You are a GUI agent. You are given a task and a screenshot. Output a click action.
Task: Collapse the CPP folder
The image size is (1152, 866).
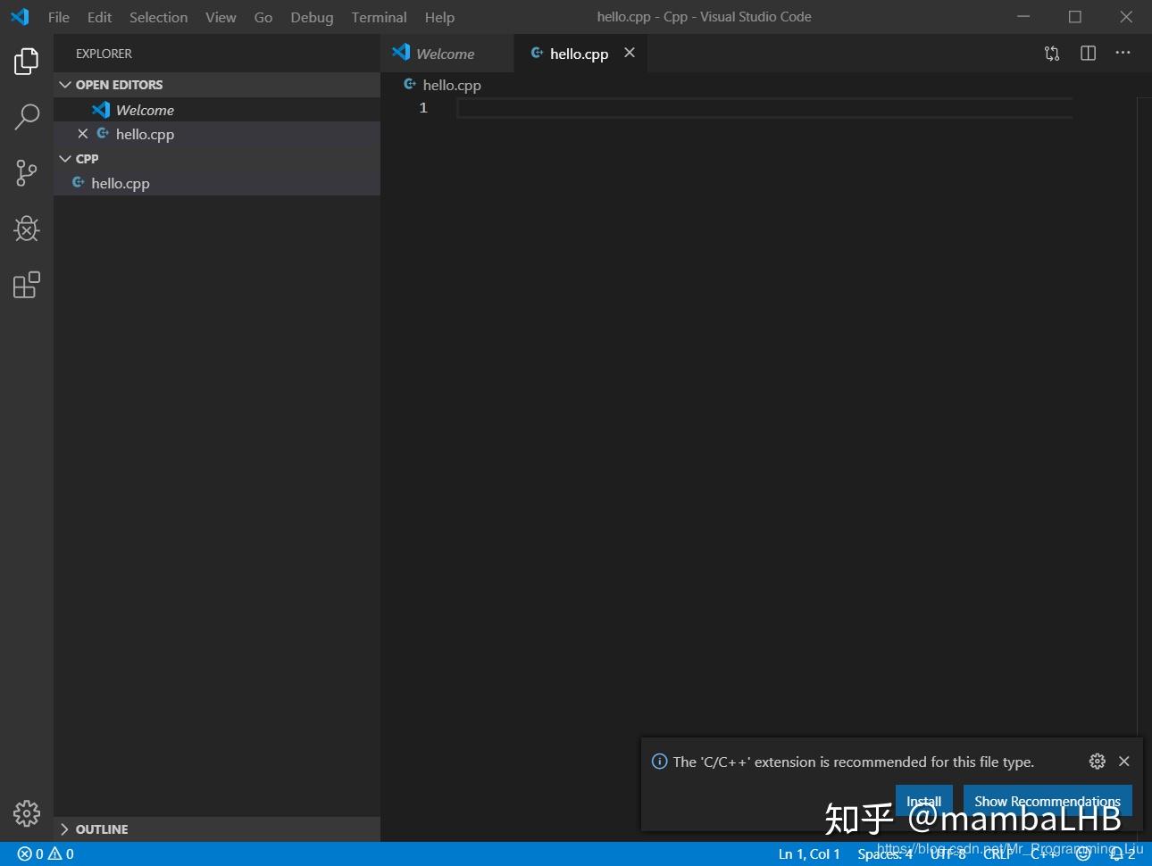[x=65, y=158]
